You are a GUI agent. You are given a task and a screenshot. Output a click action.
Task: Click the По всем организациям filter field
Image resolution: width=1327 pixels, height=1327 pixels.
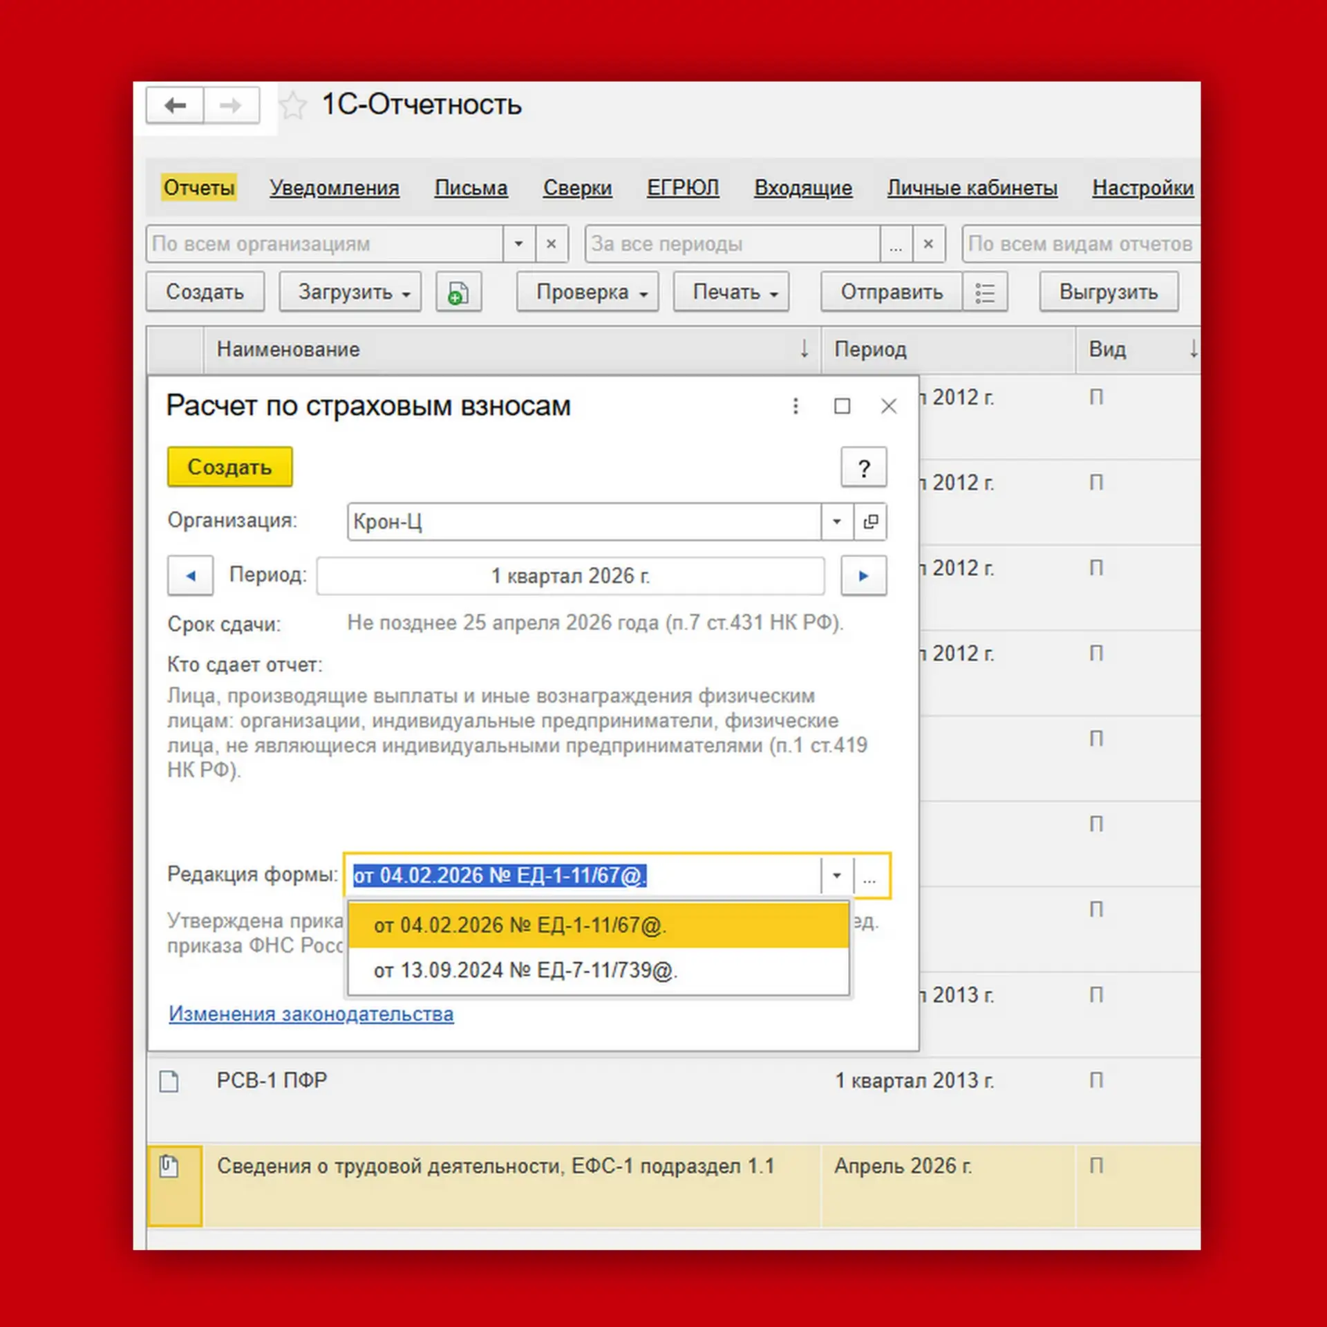click(325, 244)
